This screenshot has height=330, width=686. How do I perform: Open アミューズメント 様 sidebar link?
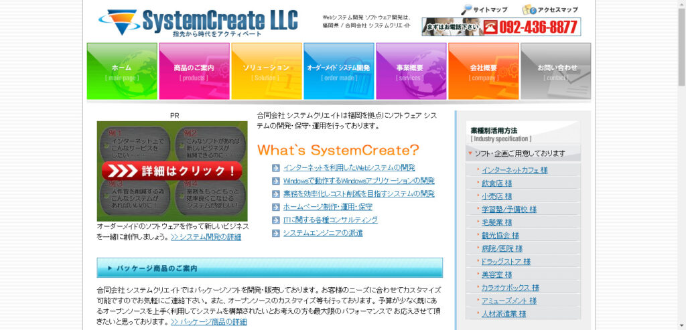[509, 301]
